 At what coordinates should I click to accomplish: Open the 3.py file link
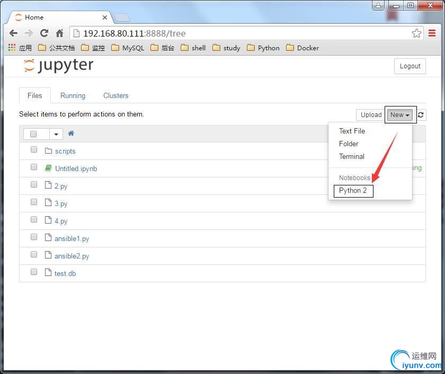coord(61,204)
